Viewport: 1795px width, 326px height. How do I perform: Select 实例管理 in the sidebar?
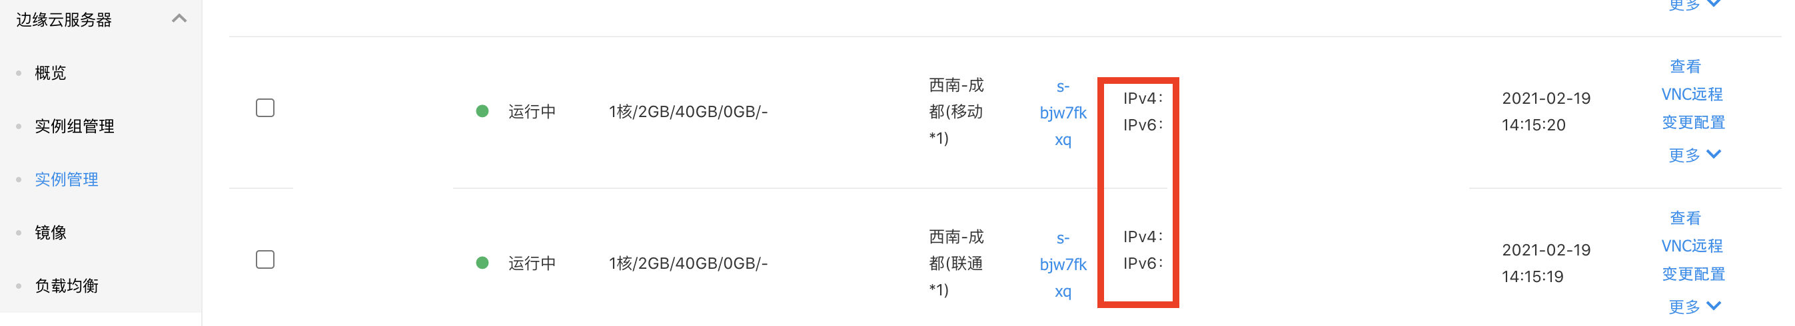pyautogui.click(x=66, y=180)
